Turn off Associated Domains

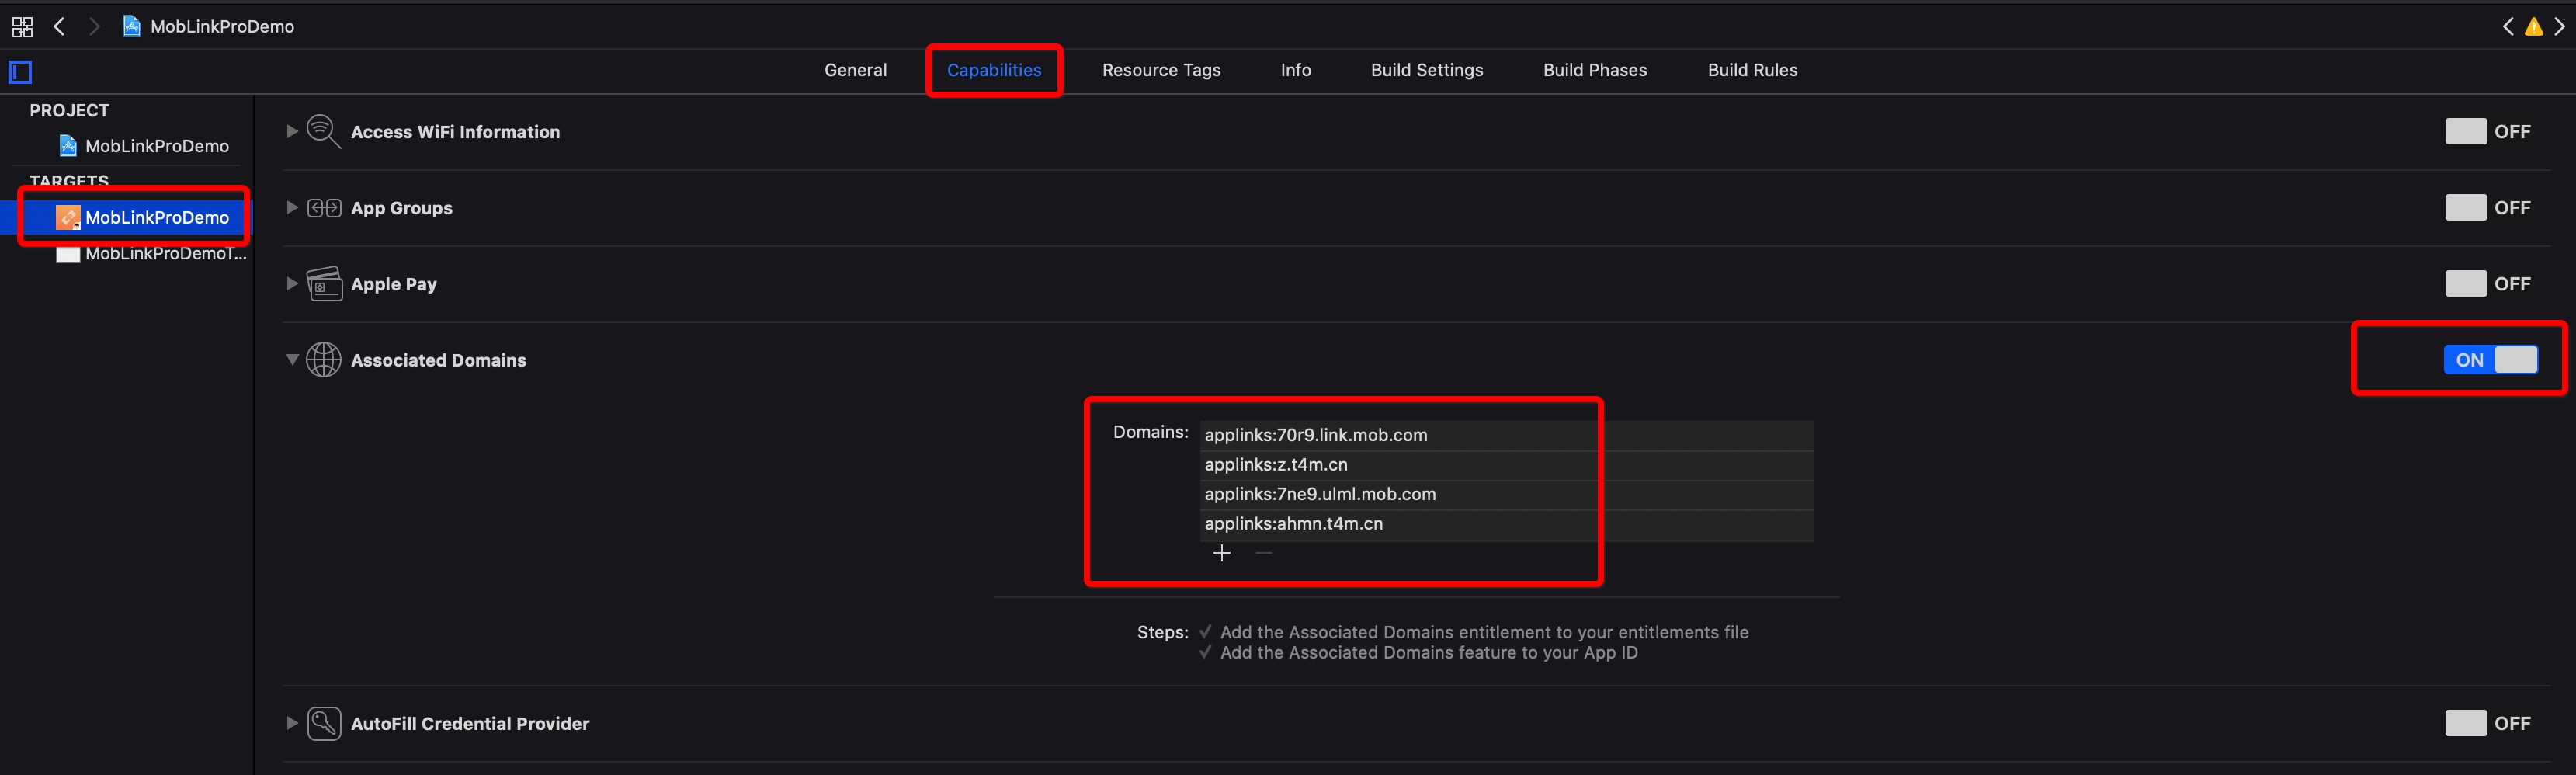click(x=2491, y=360)
